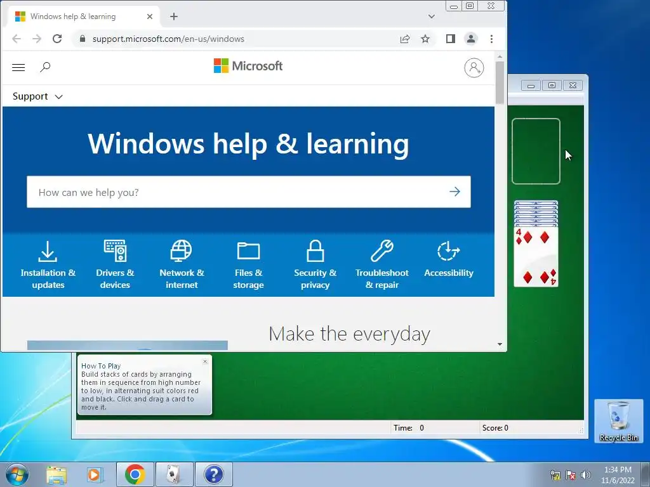Expand the Support dropdown
Viewport: 650px width, 487px height.
point(37,96)
